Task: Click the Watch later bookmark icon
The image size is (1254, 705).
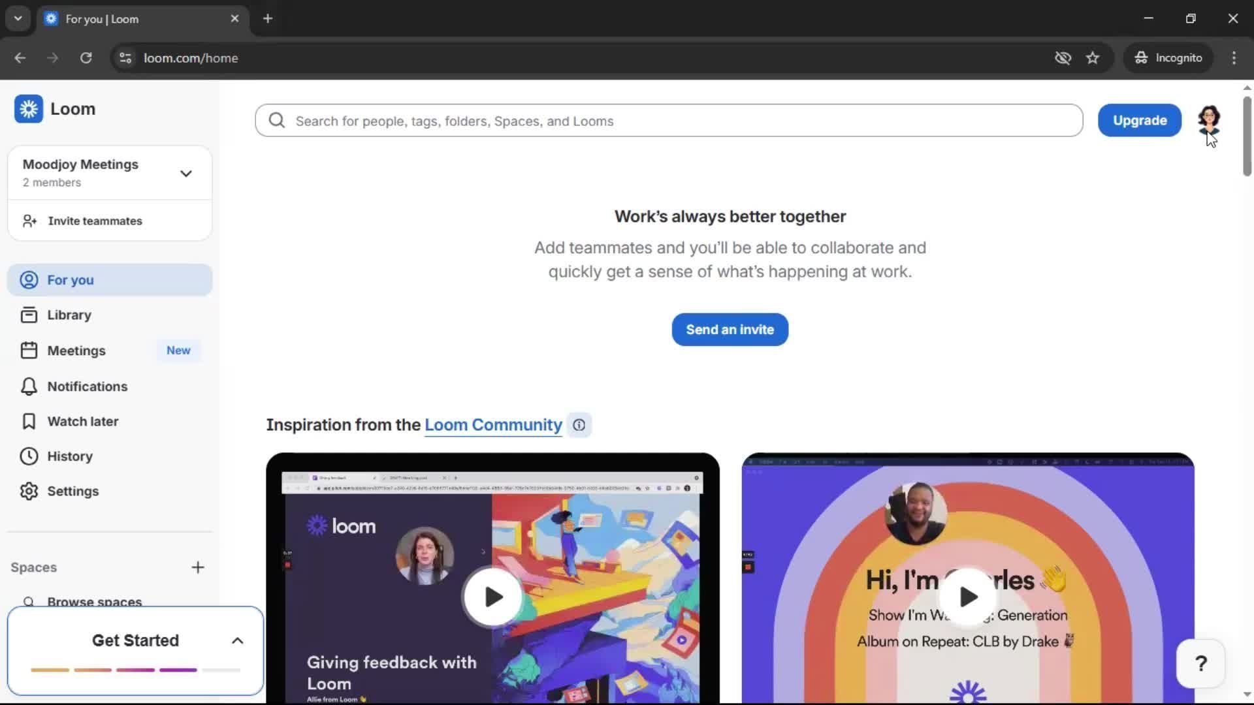Action: [x=29, y=422]
